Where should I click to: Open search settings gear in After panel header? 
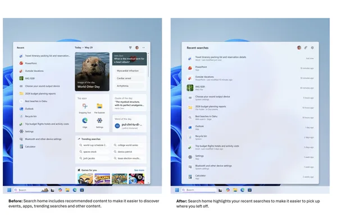click(312, 48)
